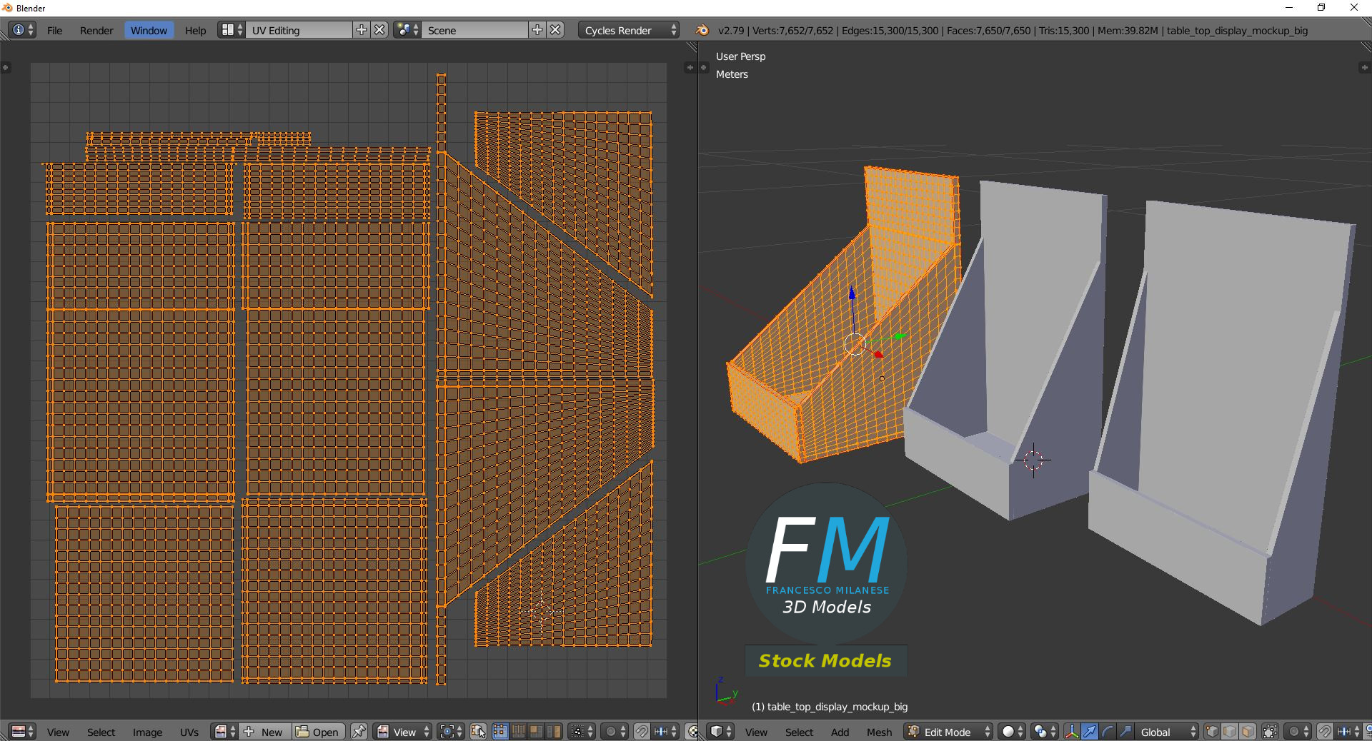Screen dimensions: 1372x741
Task: Click the delete screen layout X icon
Action: pos(380,30)
